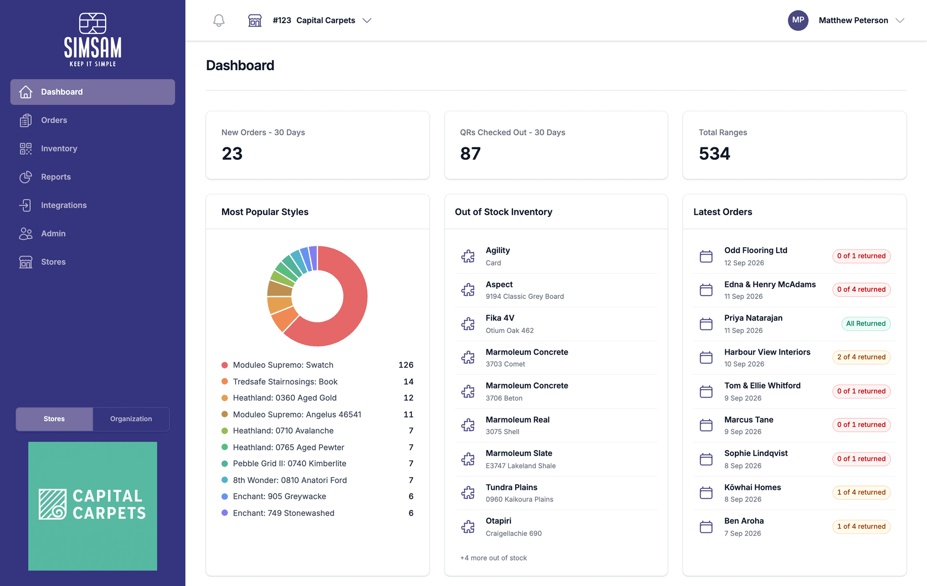This screenshot has height=586, width=927.
Task: Open the QRs Checked Out card
Action: (x=556, y=145)
